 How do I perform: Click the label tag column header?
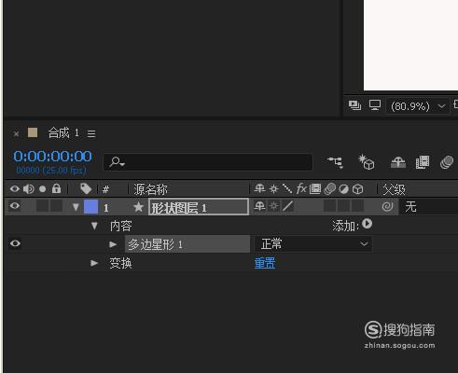[86, 188]
